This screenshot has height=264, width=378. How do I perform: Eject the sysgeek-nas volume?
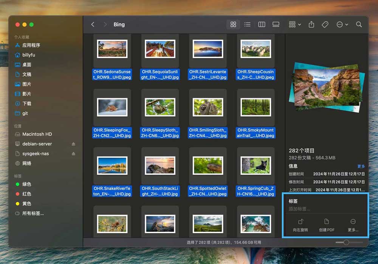pos(74,154)
